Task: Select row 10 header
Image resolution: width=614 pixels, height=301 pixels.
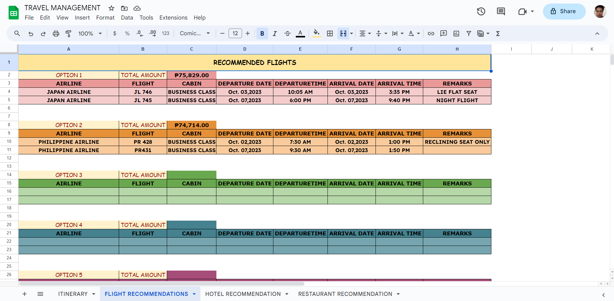Action: (9, 142)
